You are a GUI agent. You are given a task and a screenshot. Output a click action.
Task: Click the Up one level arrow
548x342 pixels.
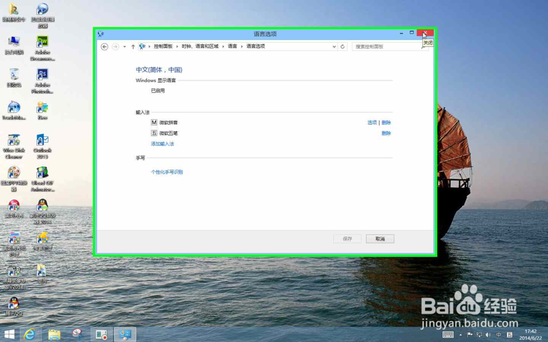133,47
